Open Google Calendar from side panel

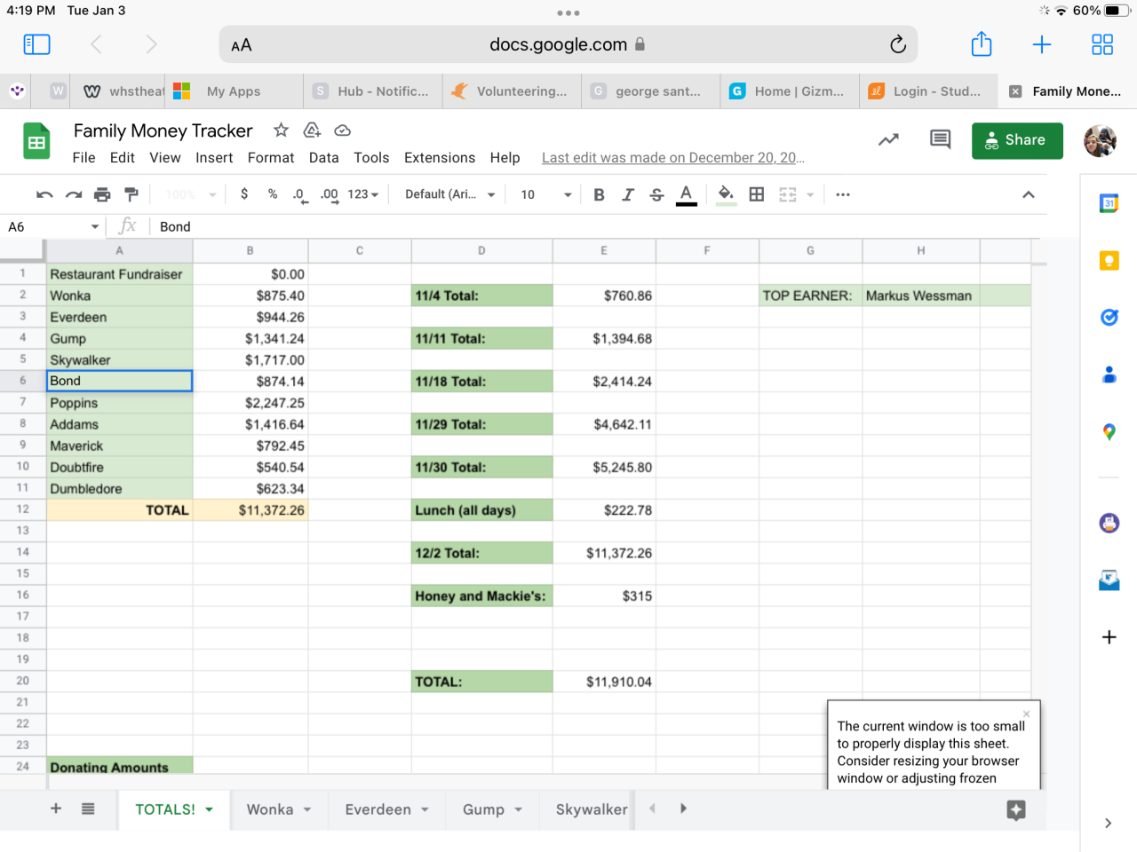(1109, 203)
